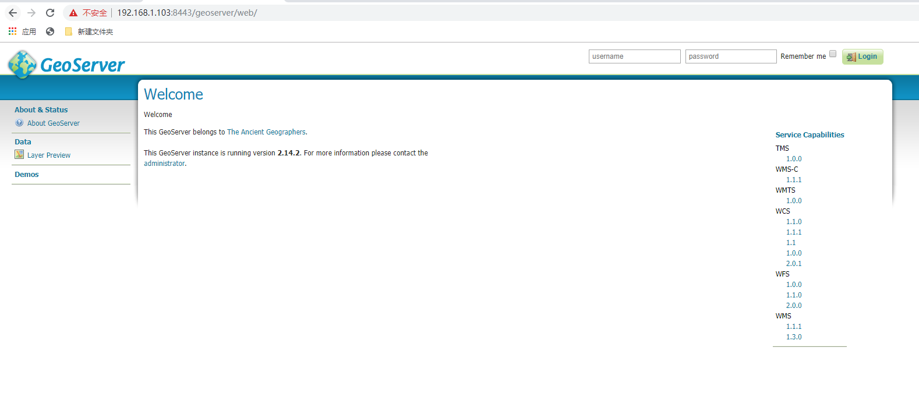Focus the username field

pyautogui.click(x=635, y=56)
